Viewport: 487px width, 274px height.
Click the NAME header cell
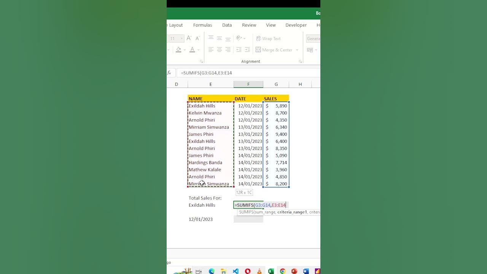tap(210, 99)
